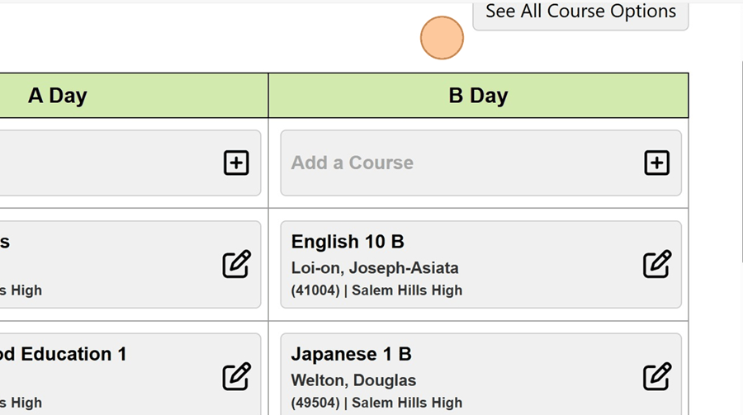Click teacher name Welton, Douglas
The image size is (743, 415).
(353, 380)
